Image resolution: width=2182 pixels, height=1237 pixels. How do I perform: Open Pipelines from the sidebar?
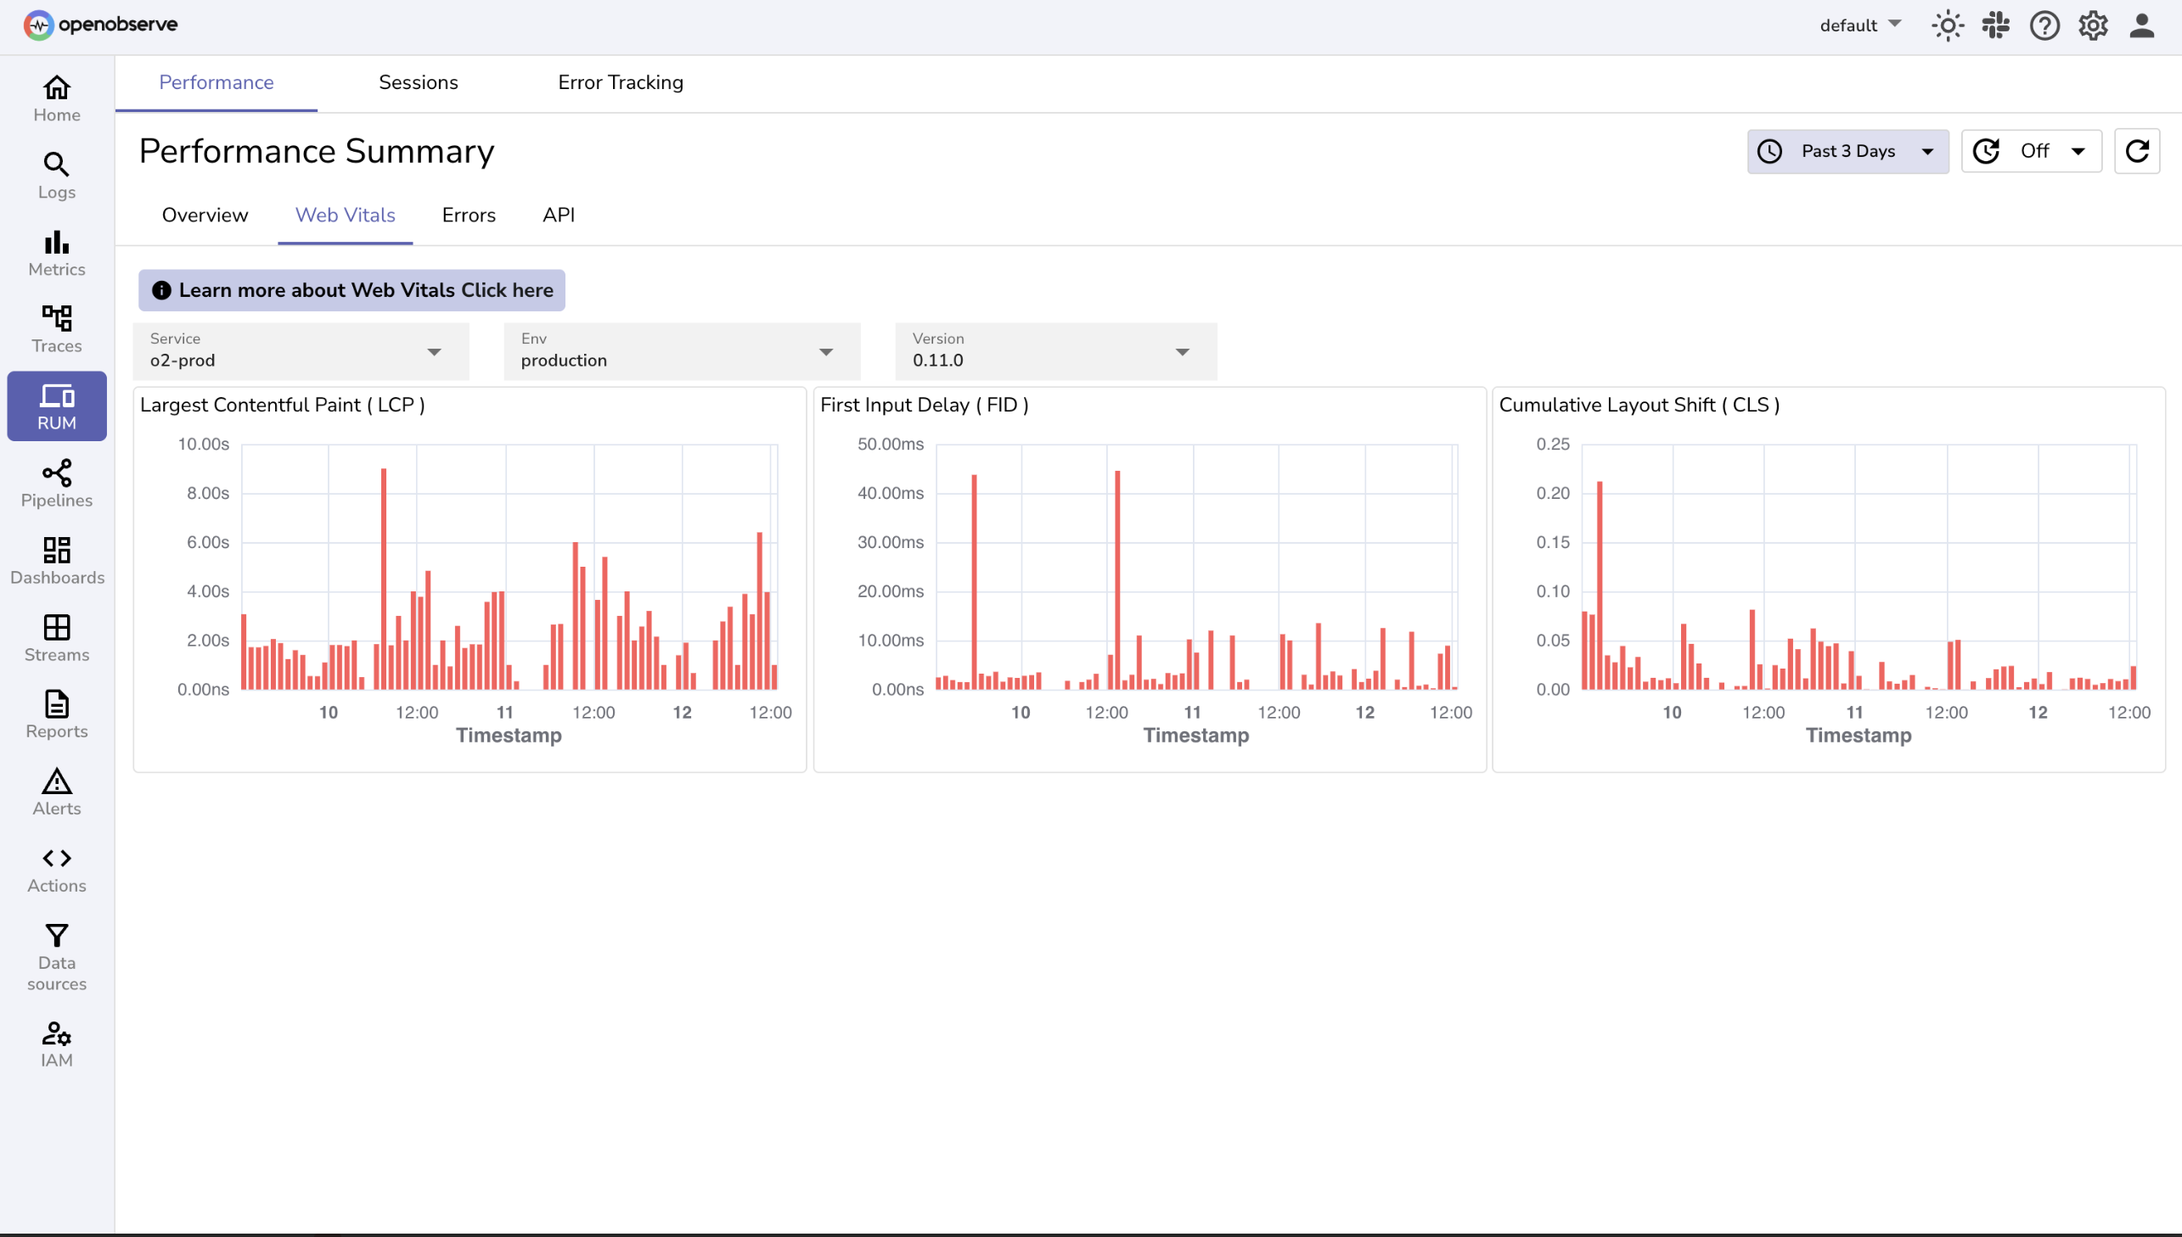pyautogui.click(x=56, y=484)
